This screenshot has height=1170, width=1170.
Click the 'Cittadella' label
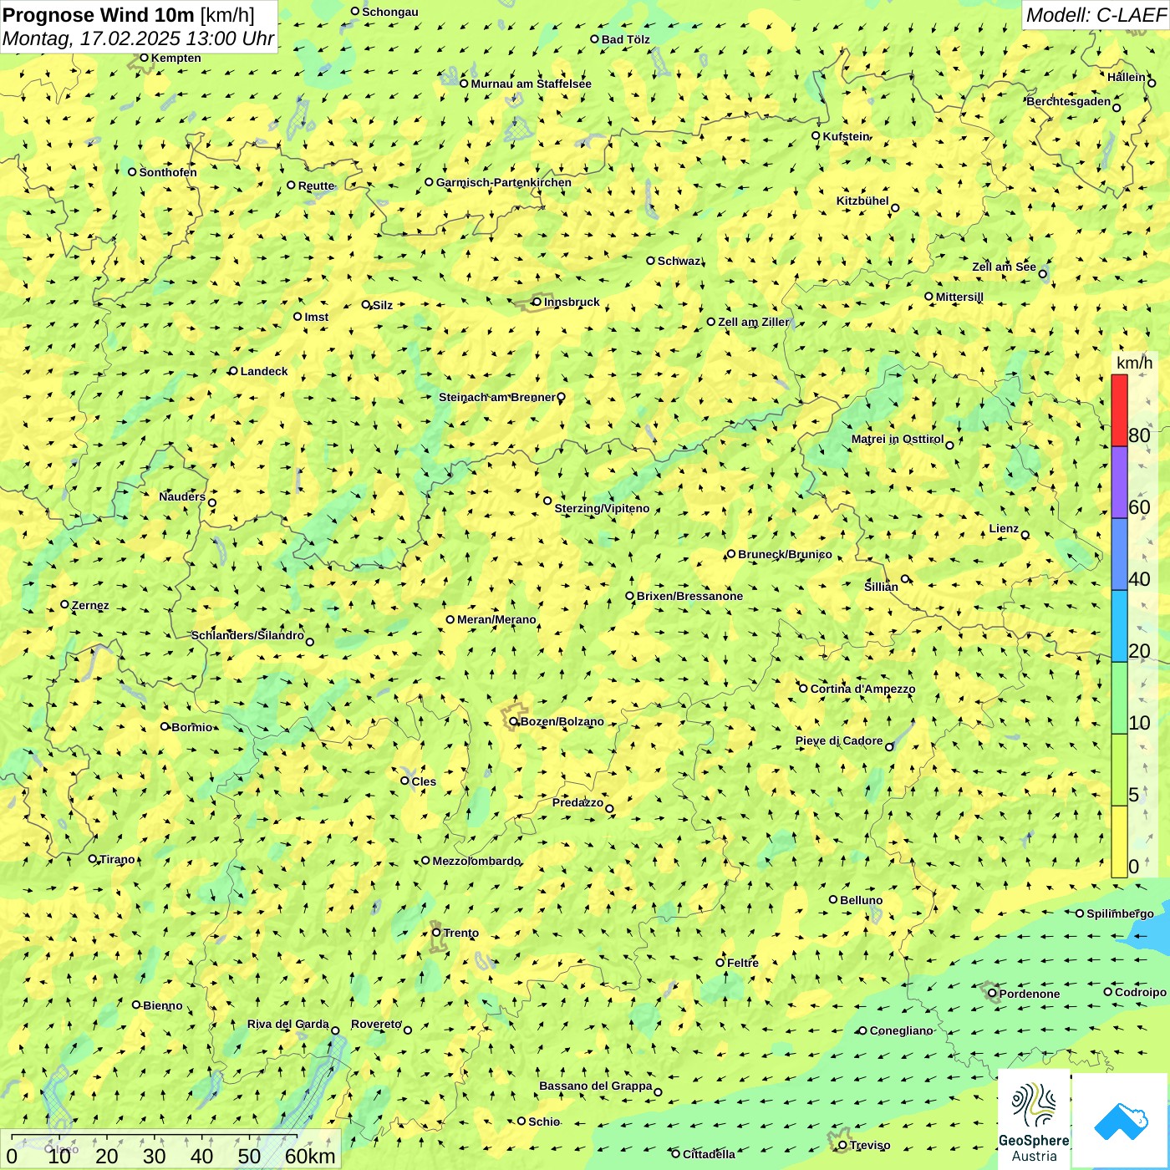[709, 1154]
